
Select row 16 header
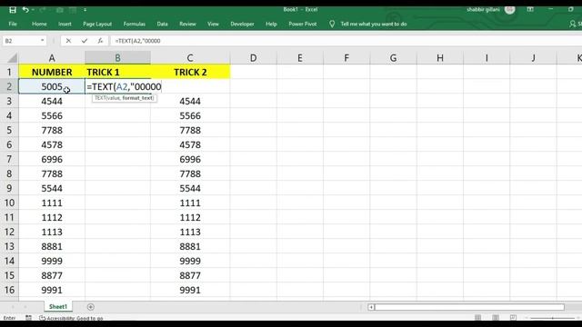(9, 290)
